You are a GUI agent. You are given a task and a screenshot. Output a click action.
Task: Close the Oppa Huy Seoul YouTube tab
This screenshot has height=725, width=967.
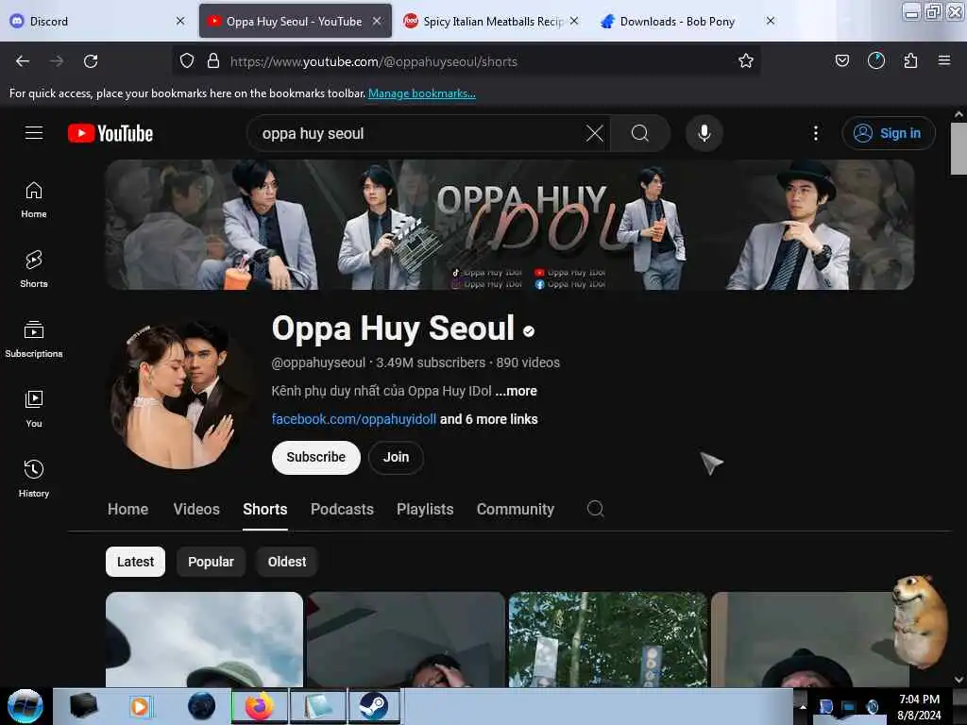tap(376, 21)
